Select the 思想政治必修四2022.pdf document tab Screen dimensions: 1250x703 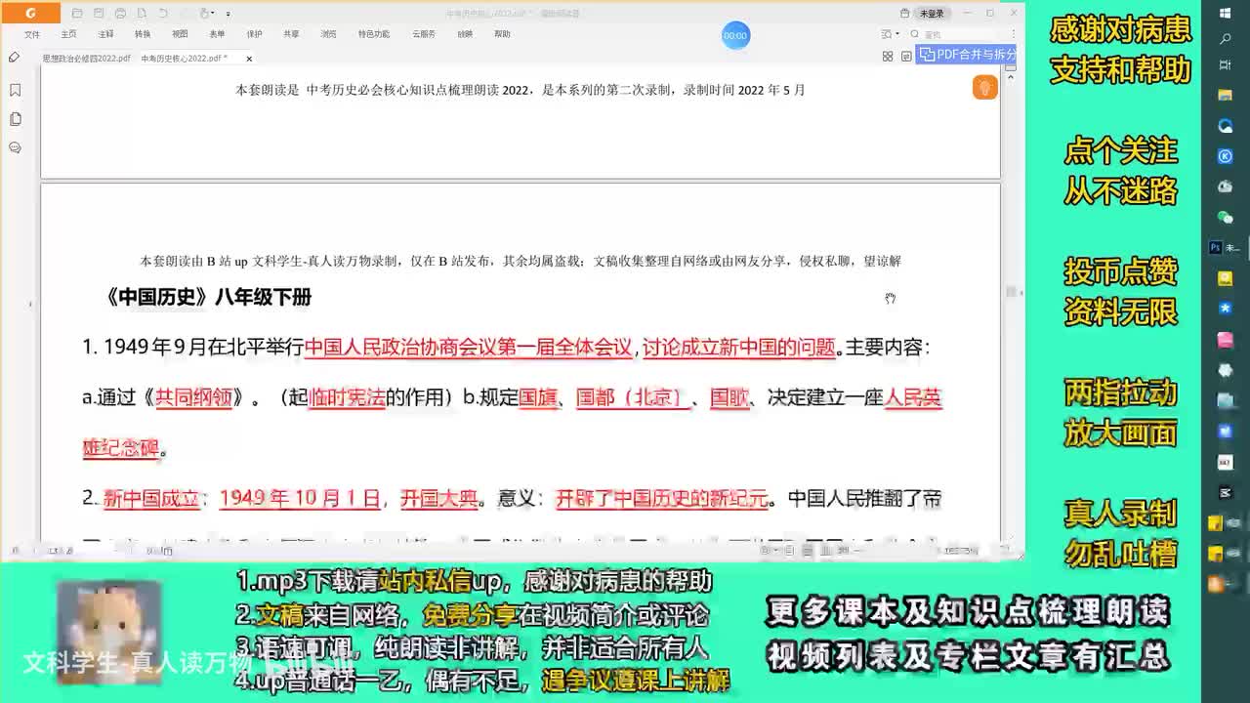click(86, 59)
